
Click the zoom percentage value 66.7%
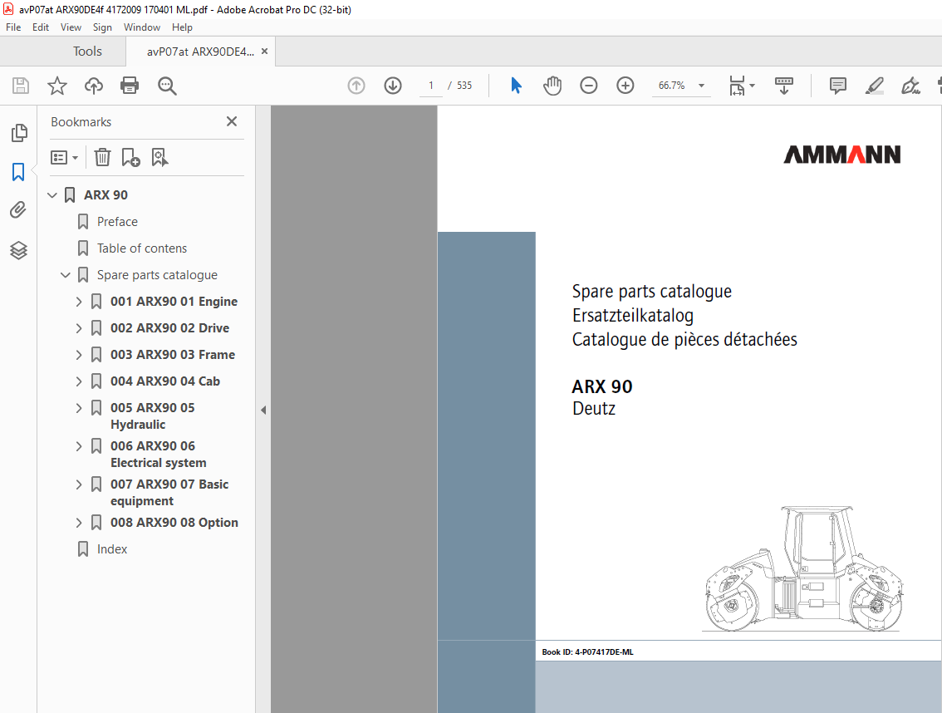point(671,86)
